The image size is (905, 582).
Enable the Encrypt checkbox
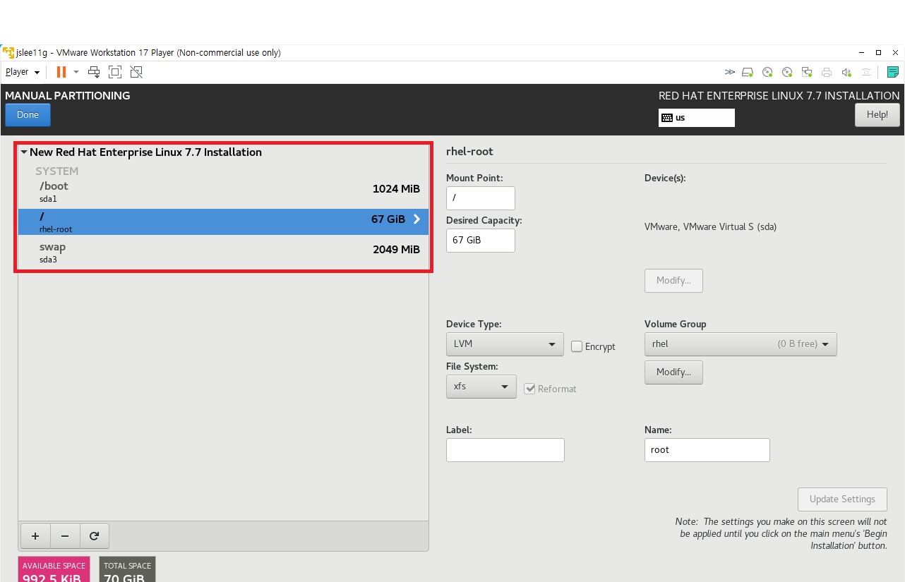(577, 346)
